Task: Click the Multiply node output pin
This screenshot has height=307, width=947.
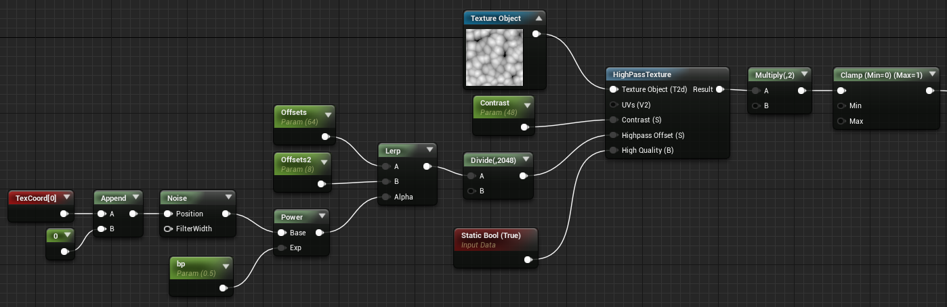Action: [x=801, y=91]
